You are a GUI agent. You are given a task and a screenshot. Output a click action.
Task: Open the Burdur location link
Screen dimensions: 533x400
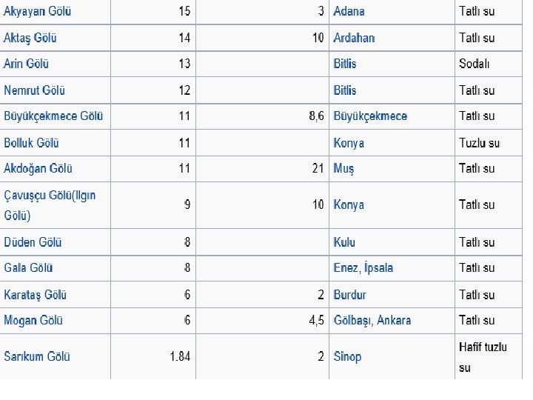350,295
